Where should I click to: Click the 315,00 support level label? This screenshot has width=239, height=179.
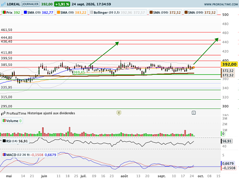7,97
